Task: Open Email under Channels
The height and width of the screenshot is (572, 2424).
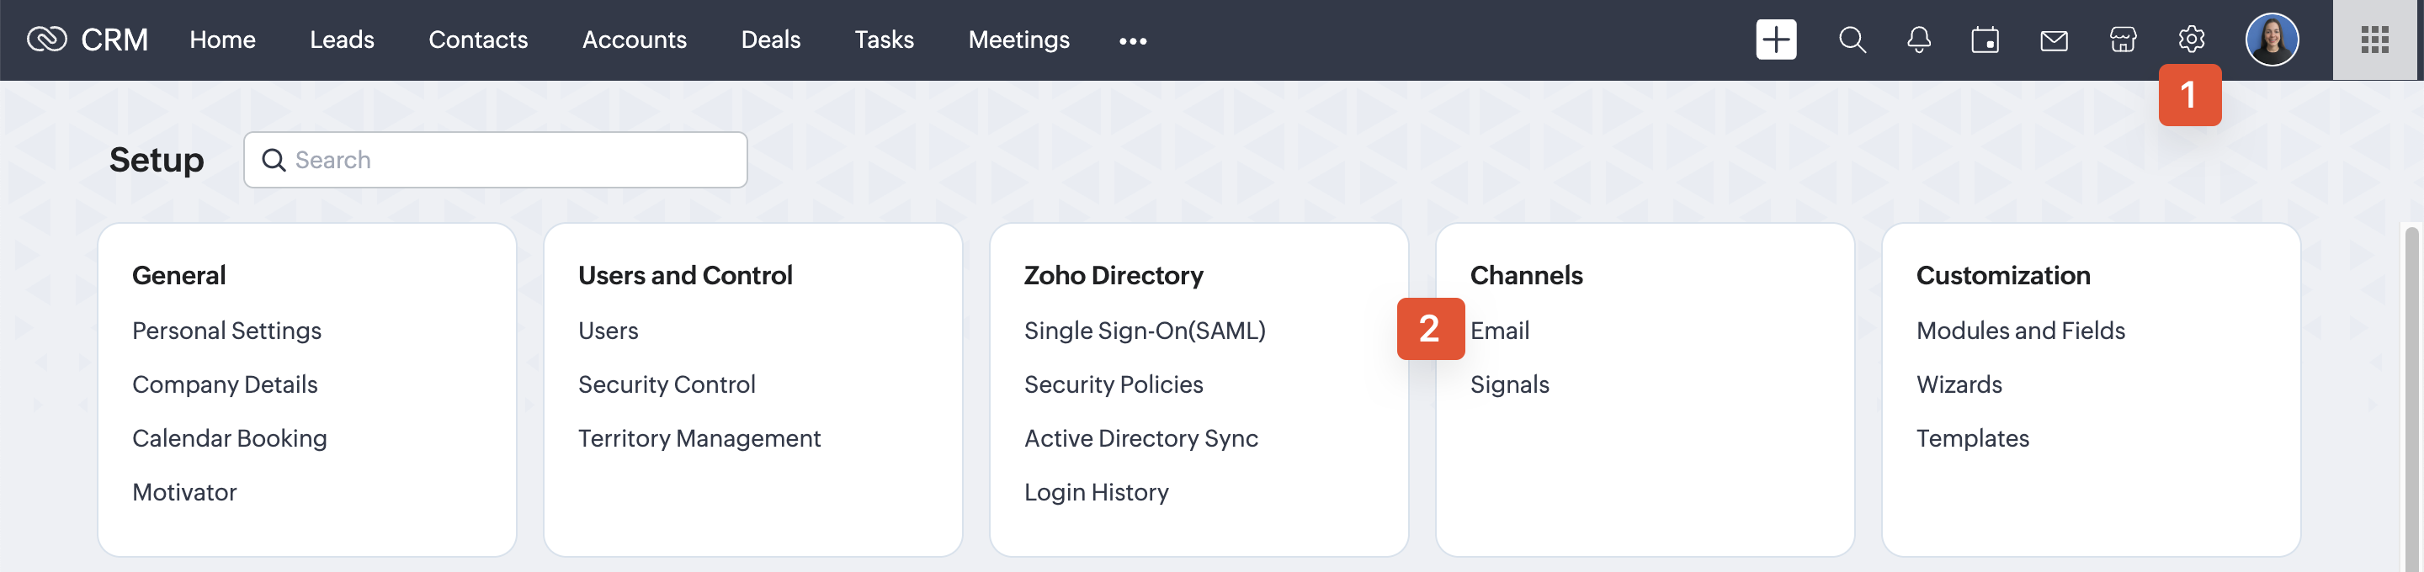Action: [x=1499, y=331]
